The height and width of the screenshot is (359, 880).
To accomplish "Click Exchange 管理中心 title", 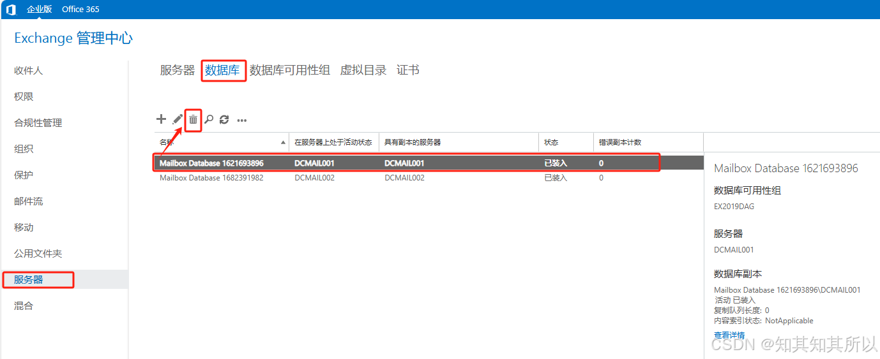I will coord(73,38).
